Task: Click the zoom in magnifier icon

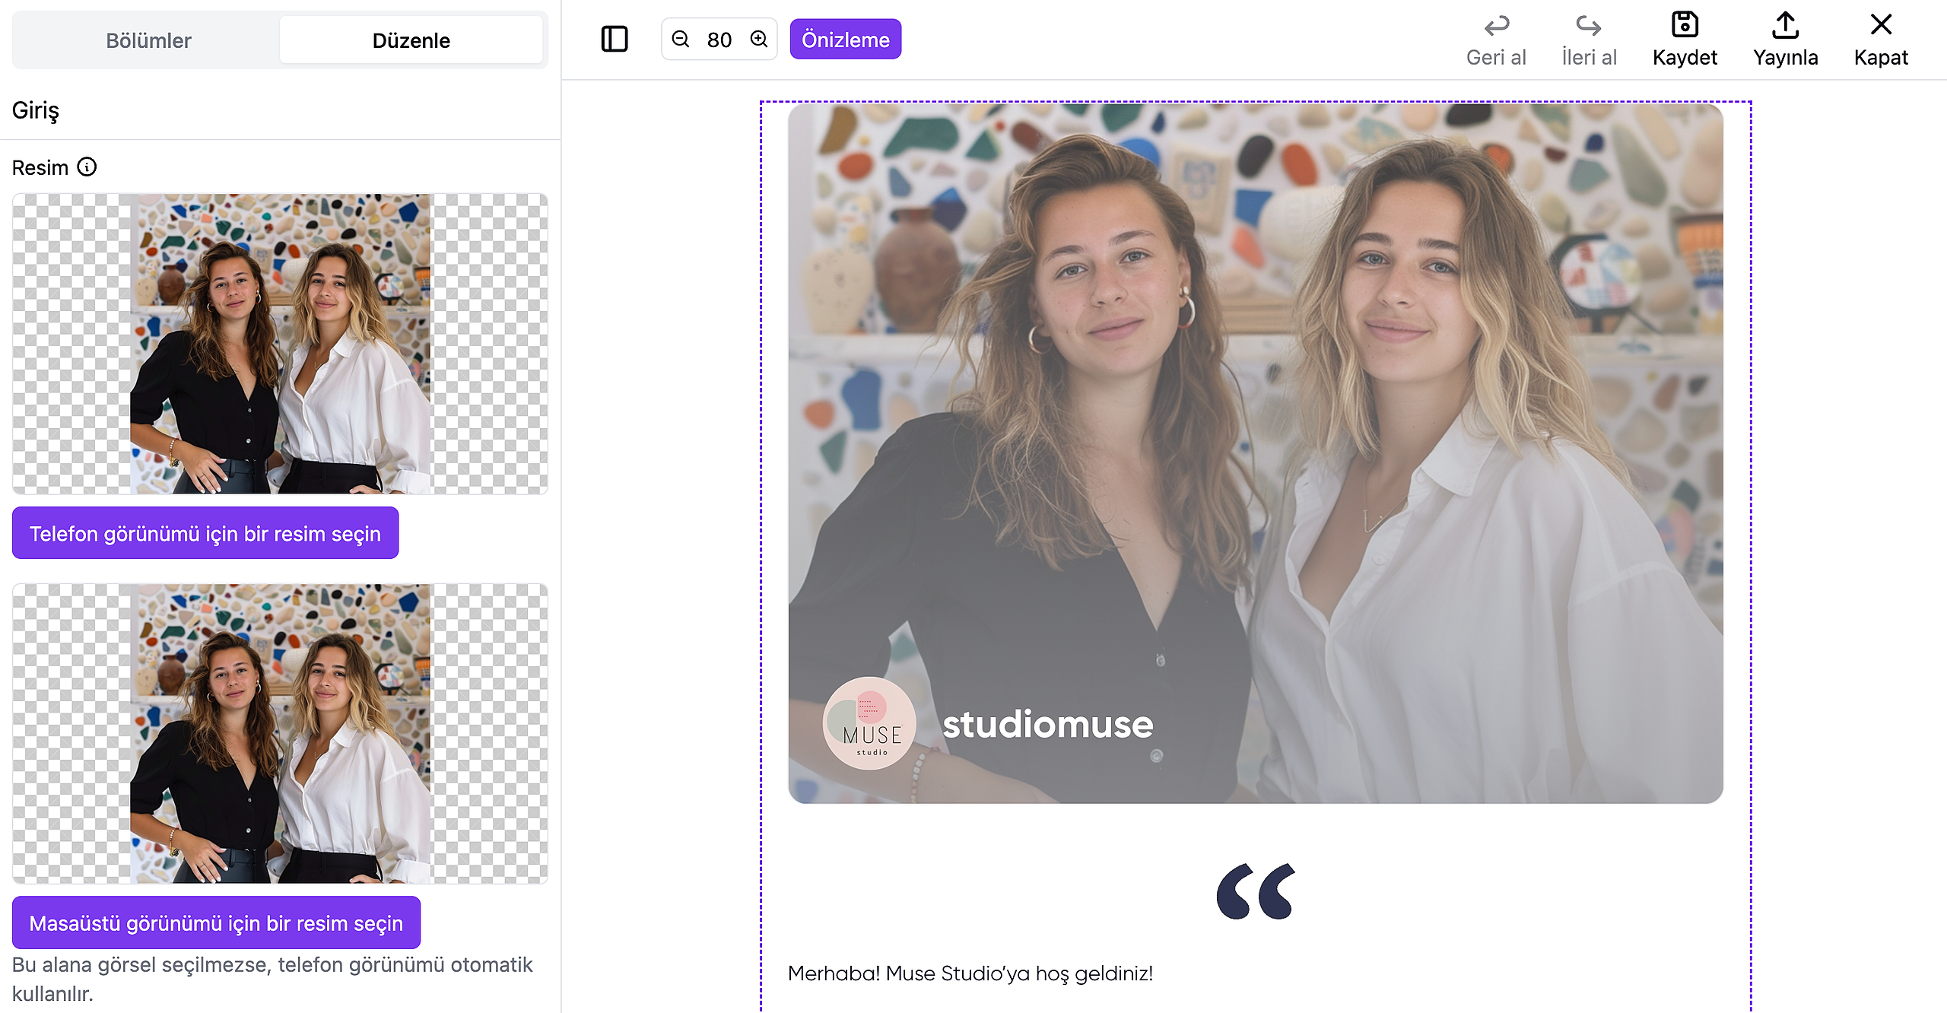Action: coord(759,39)
